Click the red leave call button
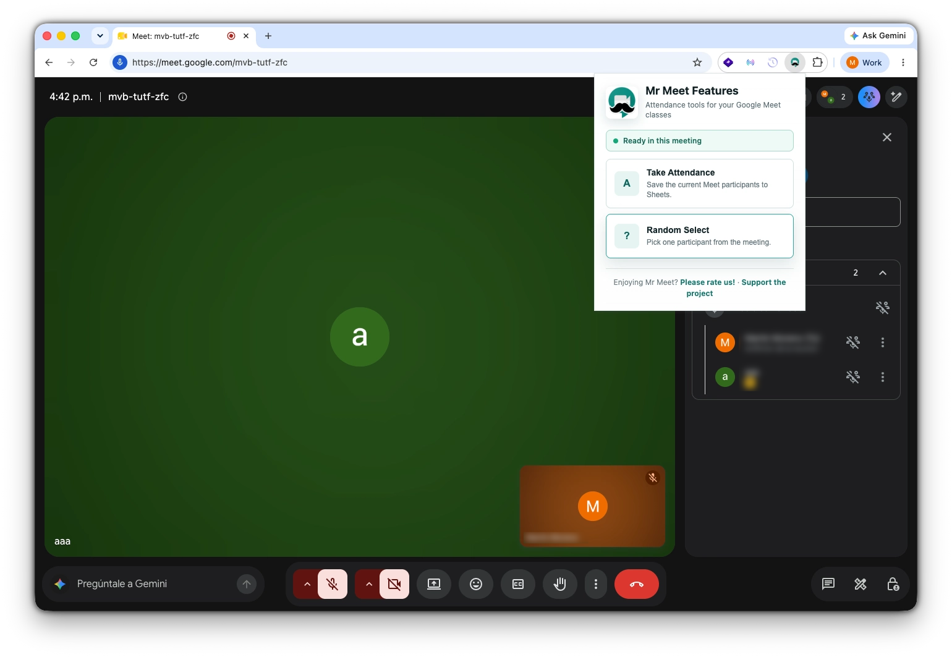Image resolution: width=952 pixels, height=657 pixels. click(x=637, y=584)
